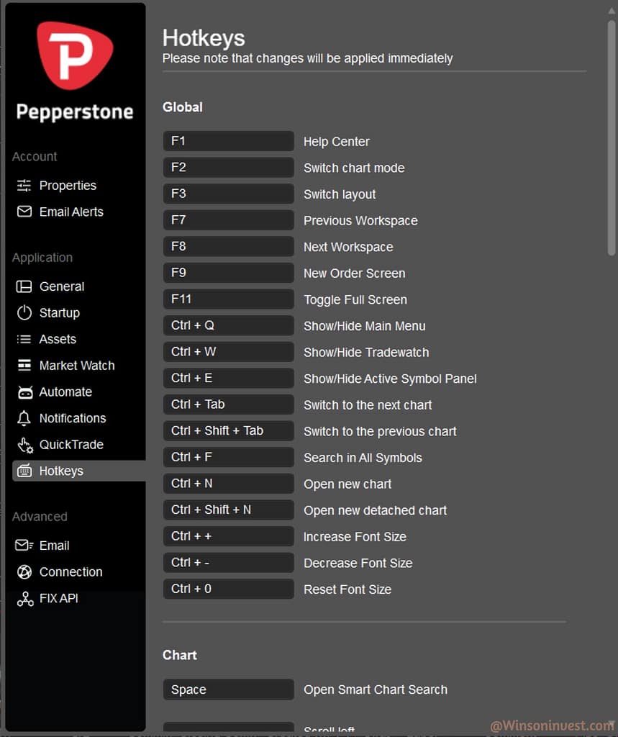Click the Assets list icon
The height and width of the screenshot is (737, 618).
tap(24, 339)
